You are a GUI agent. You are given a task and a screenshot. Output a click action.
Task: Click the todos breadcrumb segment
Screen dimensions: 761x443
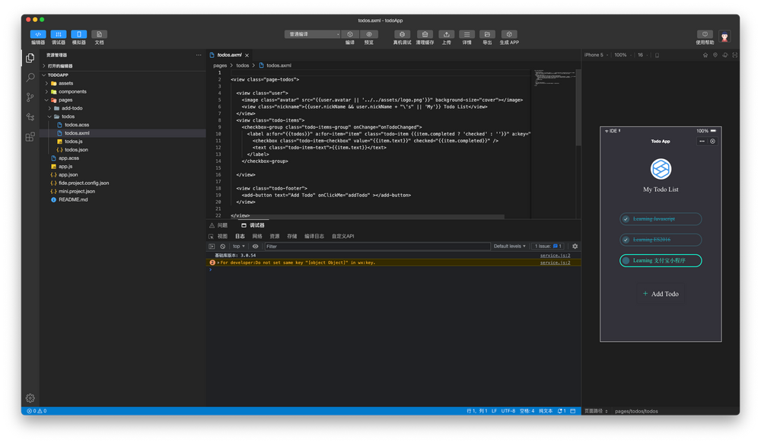tap(243, 65)
